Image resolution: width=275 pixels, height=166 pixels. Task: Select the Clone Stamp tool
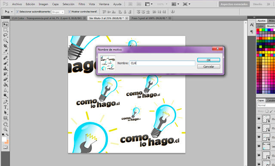[6, 69]
